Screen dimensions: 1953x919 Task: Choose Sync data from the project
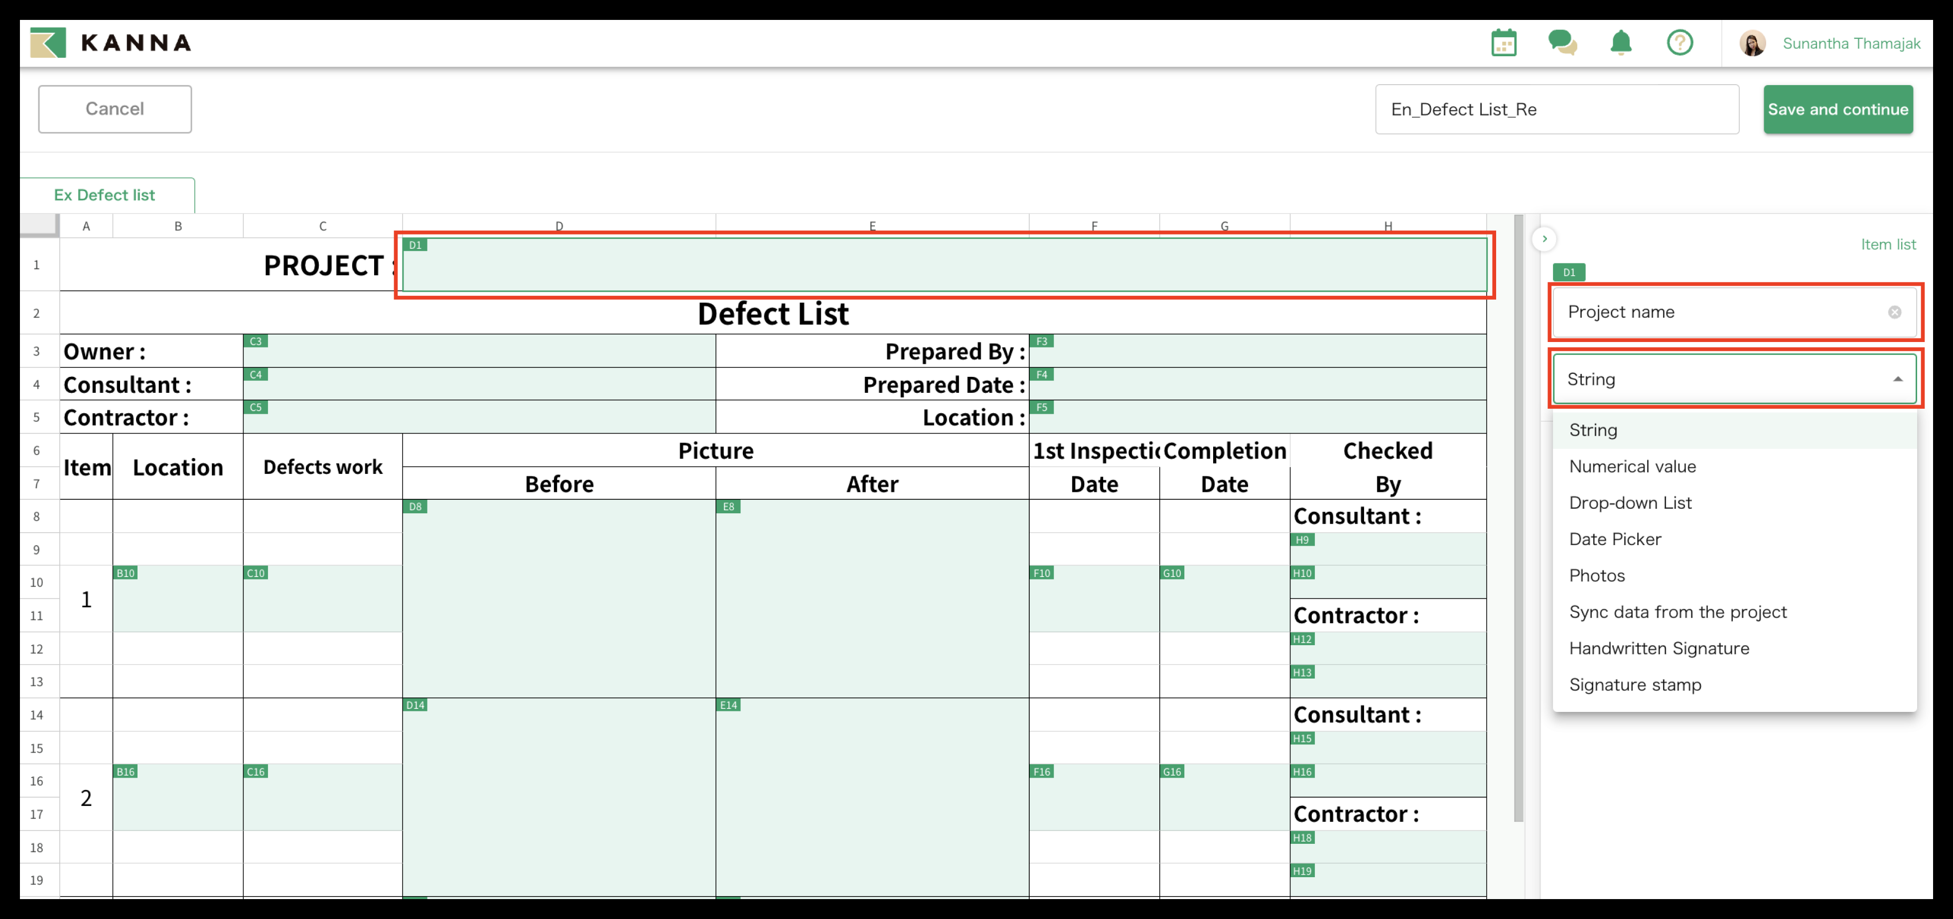(1678, 612)
